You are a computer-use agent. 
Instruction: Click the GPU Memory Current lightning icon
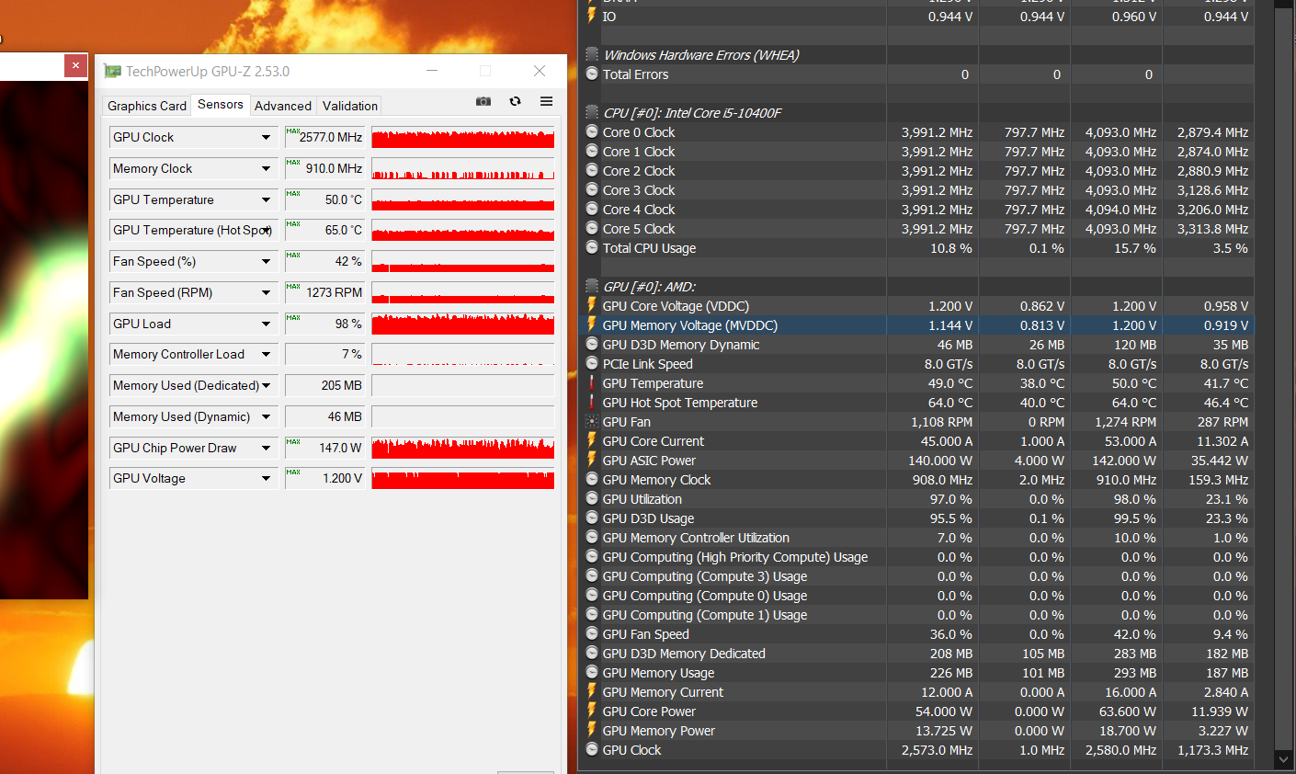coord(592,692)
